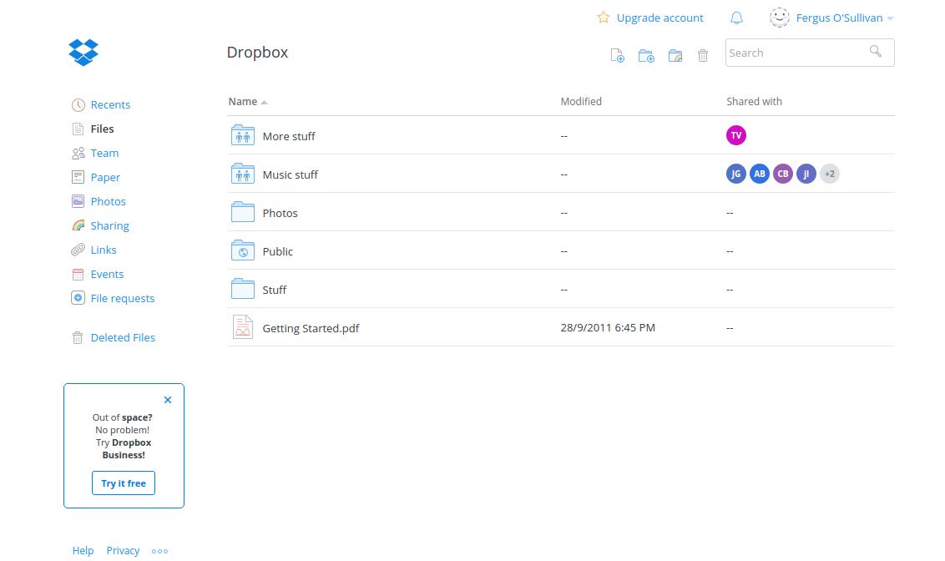This screenshot has height=561, width=945.
Task: Click the Dropbox logo
Action: [83, 52]
